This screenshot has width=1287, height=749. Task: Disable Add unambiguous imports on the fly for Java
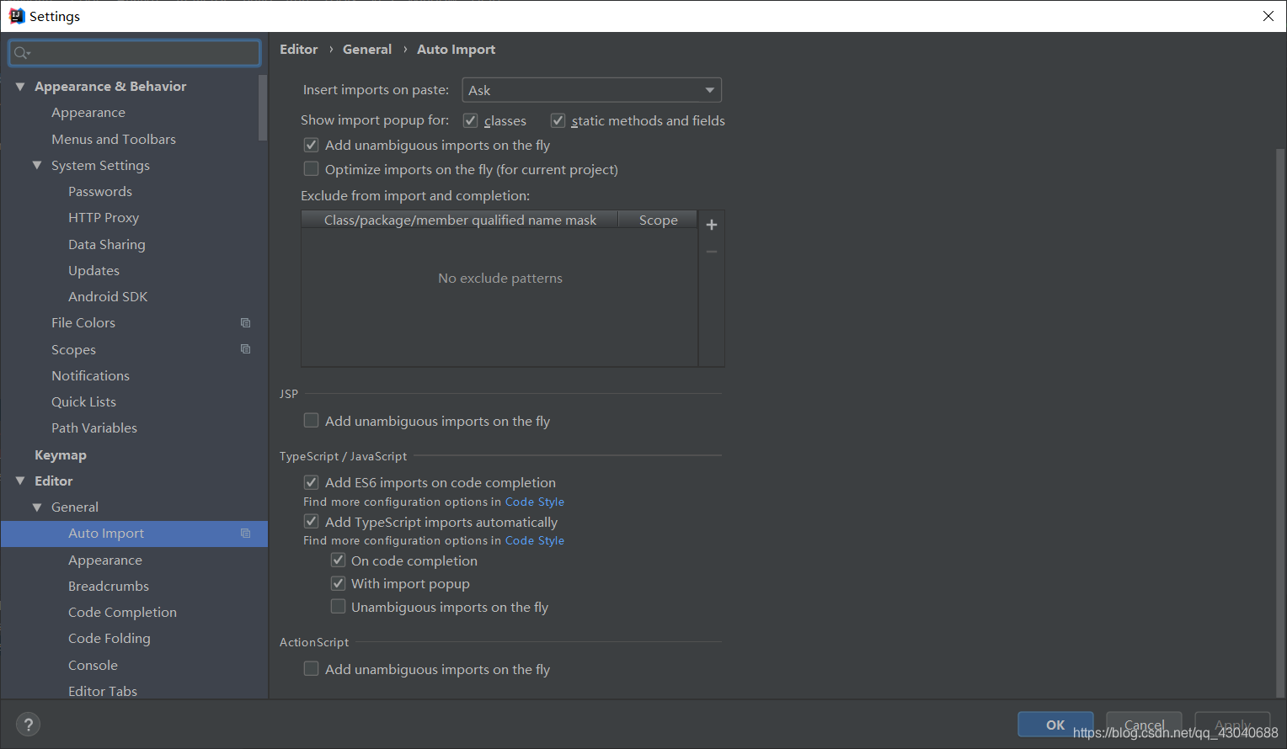tap(312, 145)
